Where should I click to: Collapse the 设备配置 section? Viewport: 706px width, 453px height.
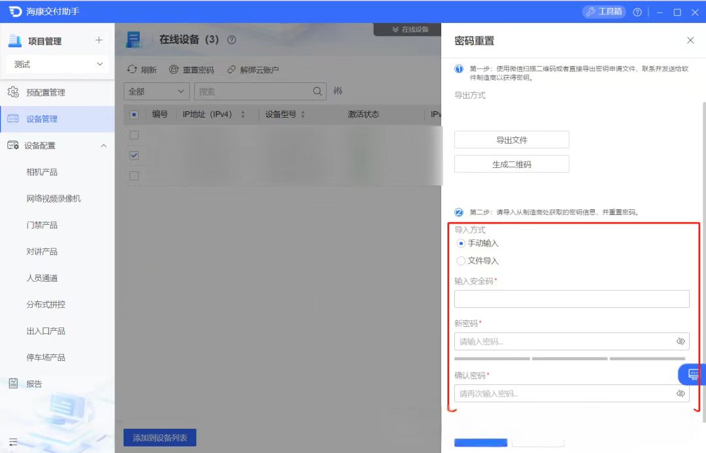coord(103,146)
